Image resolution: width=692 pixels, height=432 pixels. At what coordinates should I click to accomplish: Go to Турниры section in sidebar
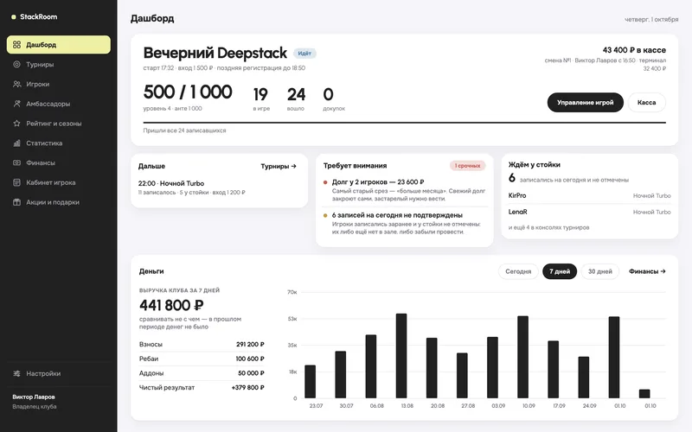(x=59, y=64)
